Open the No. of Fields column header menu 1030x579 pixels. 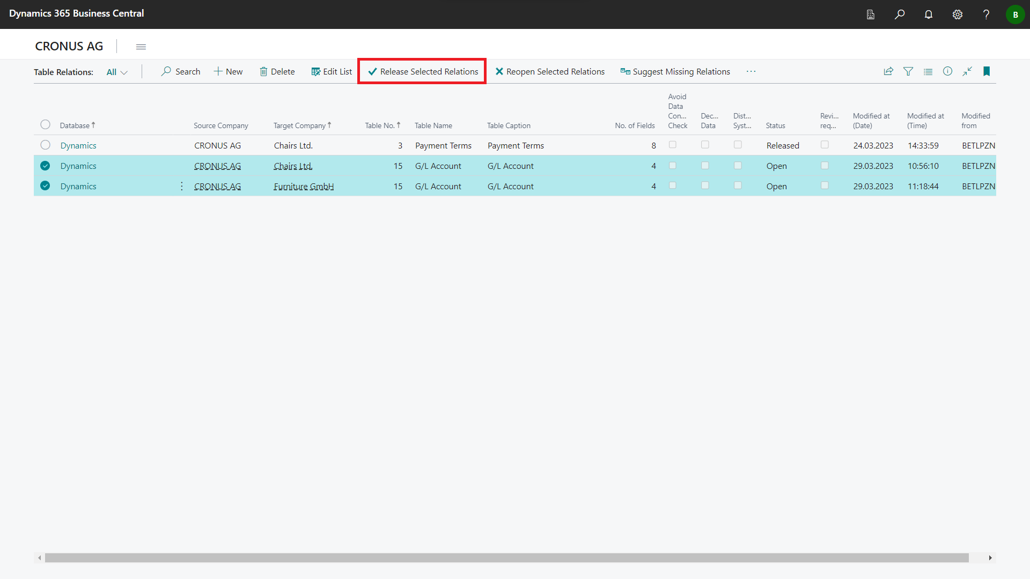click(x=635, y=125)
